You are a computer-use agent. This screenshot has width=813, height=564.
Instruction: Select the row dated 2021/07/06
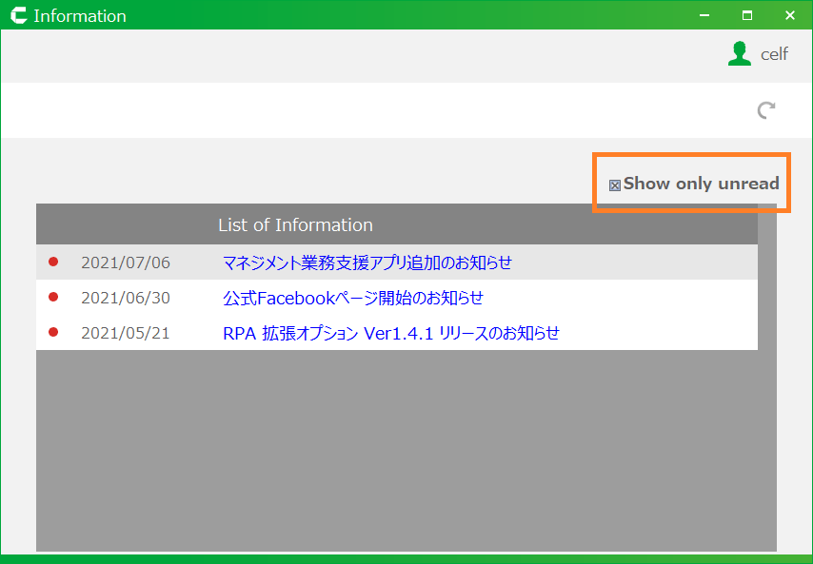(x=126, y=263)
